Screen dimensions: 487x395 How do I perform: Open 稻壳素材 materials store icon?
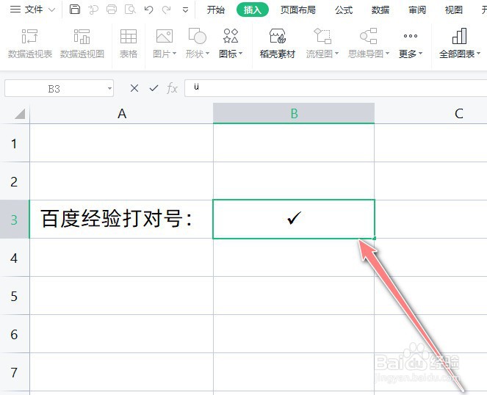pyautogui.click(x=278, y=36)
